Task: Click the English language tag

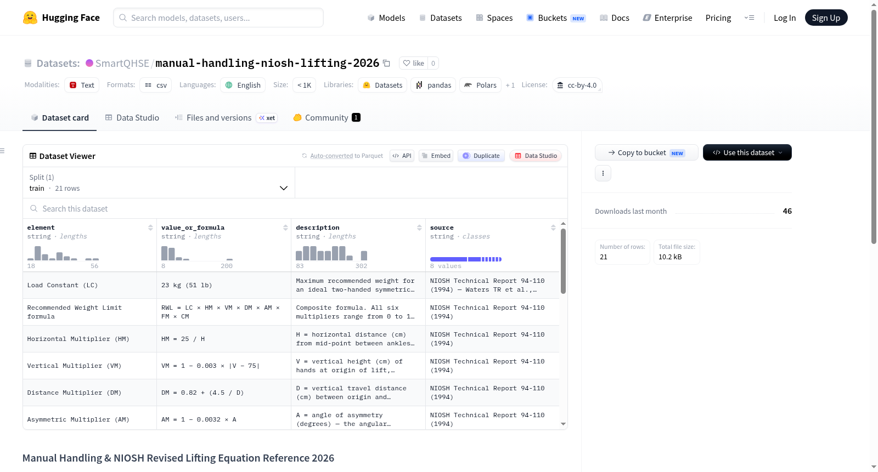Action: (x=243, y=85)
